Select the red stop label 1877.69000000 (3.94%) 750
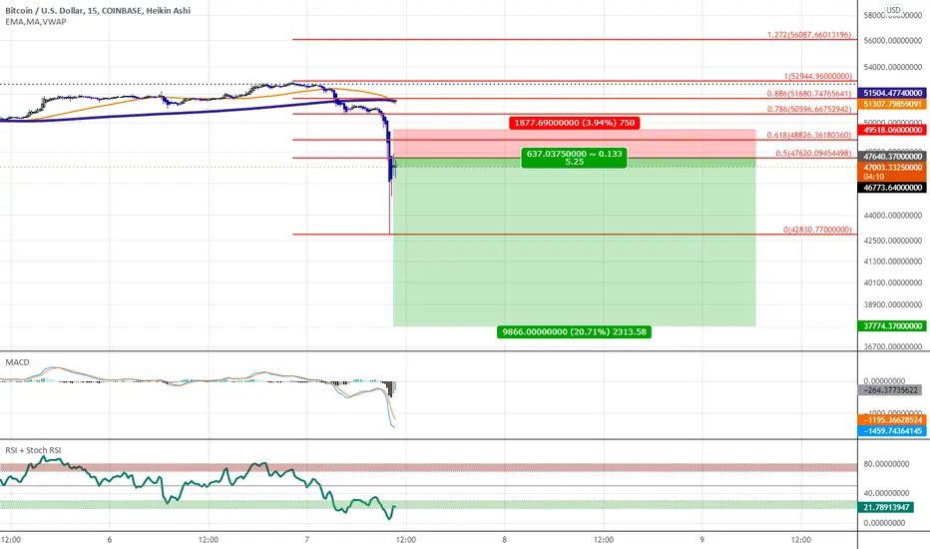Image resolution: width=930 pixels, height=549 pixels. pos(574,123)
